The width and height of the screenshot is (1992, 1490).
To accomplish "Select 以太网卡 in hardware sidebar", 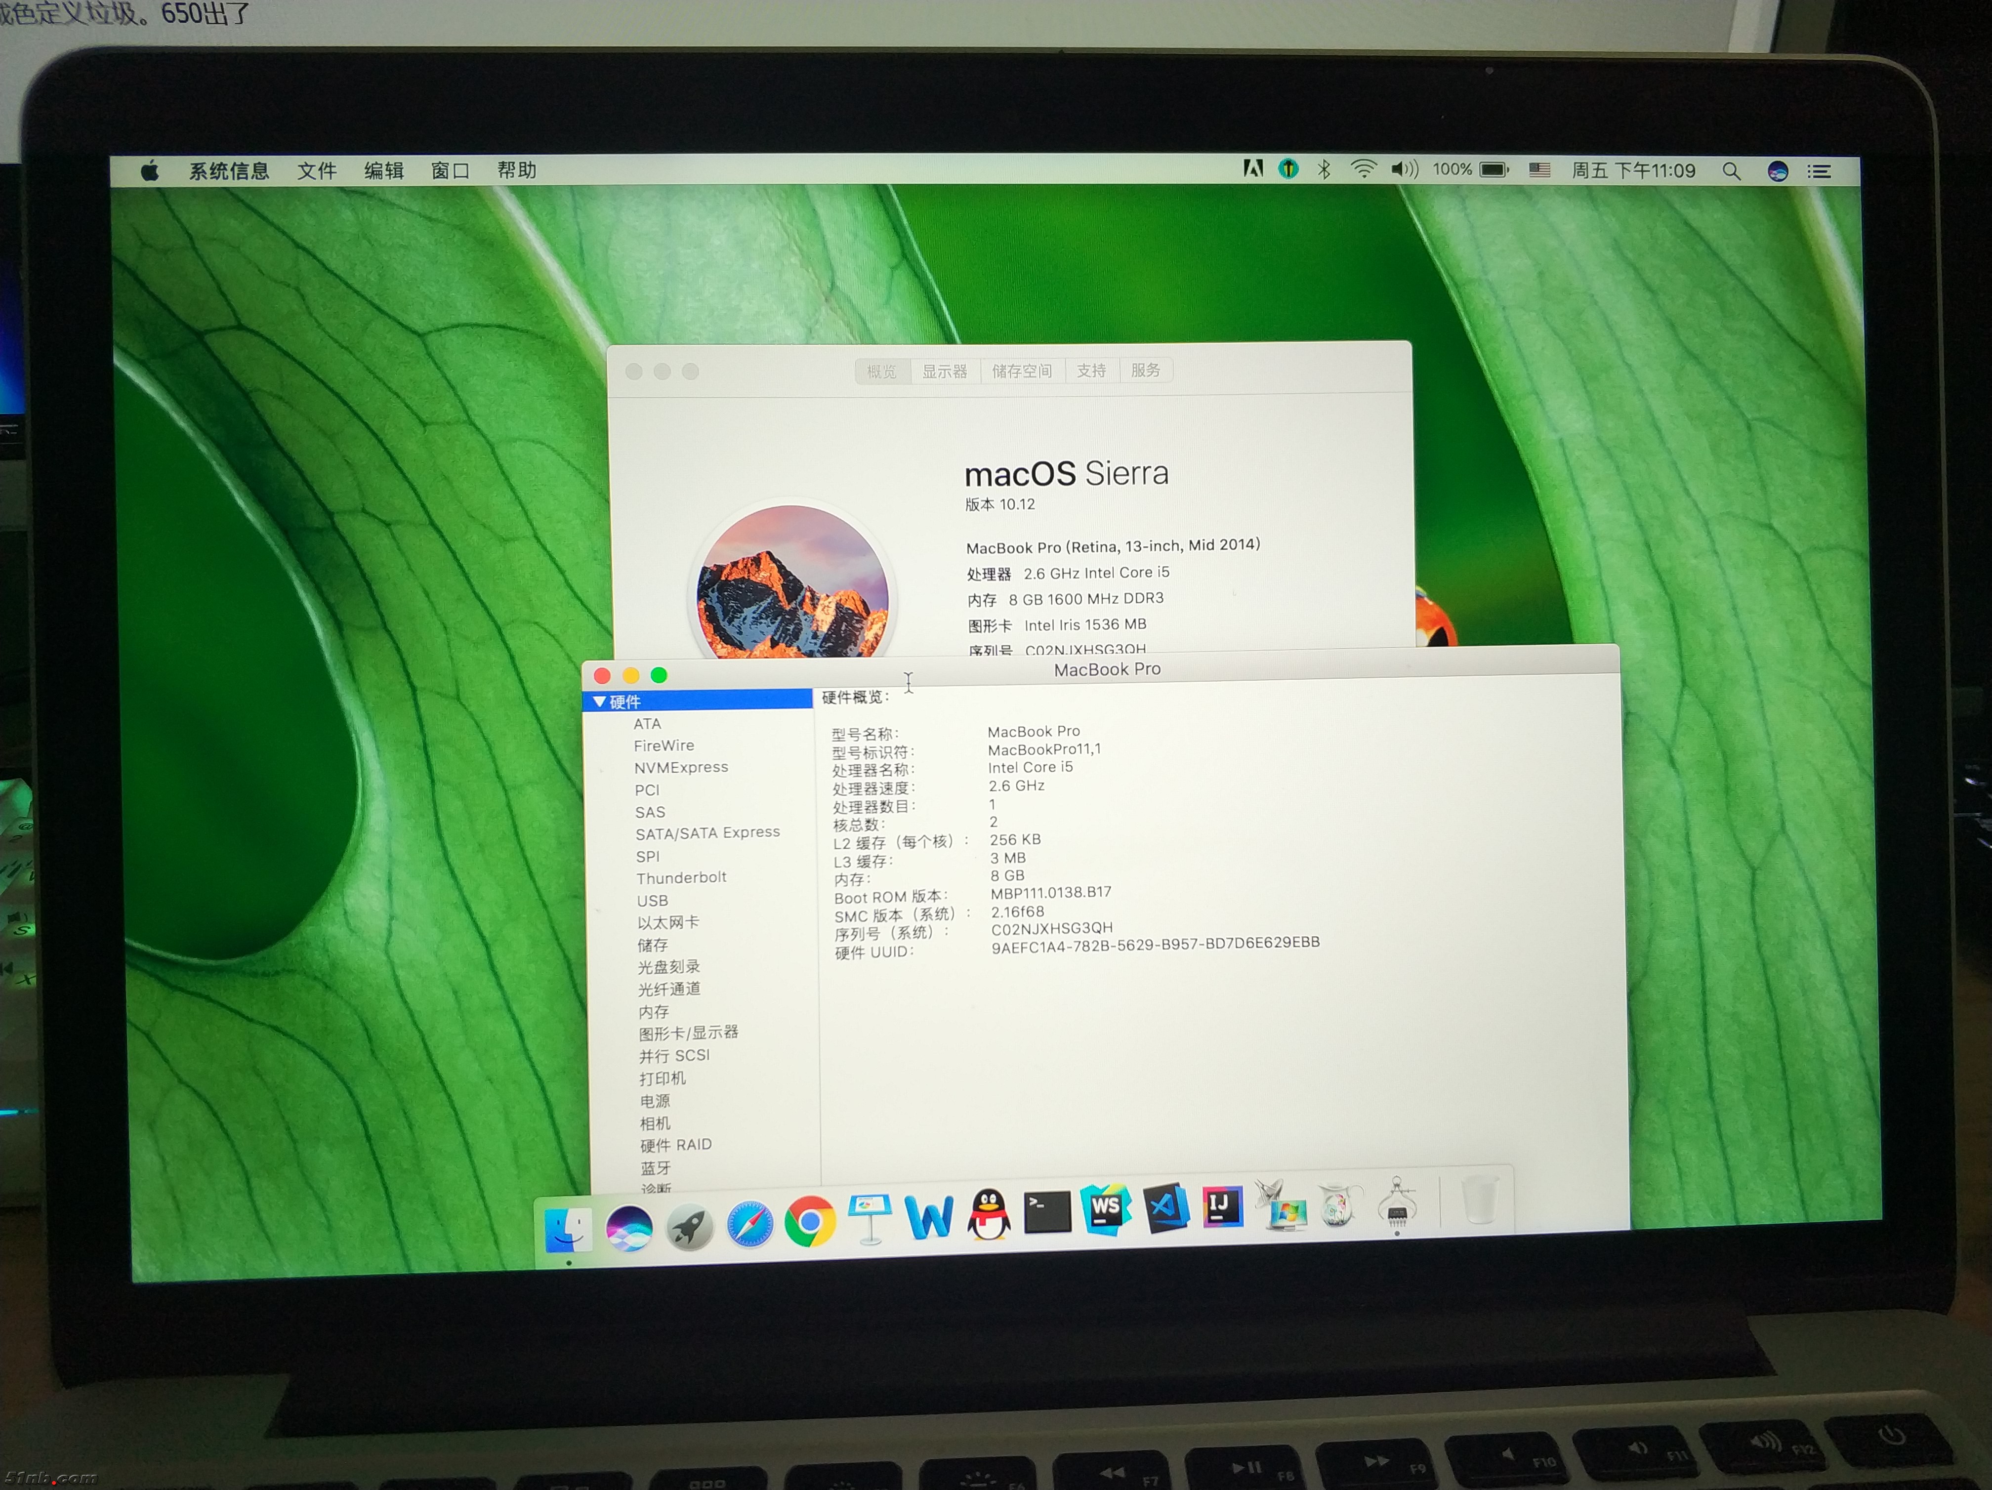I will click(668, 922).
